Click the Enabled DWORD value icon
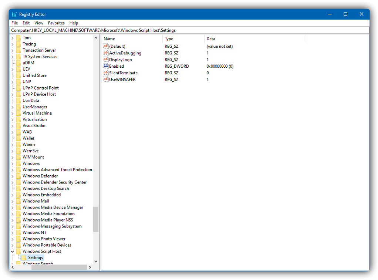The height and width of the screenshot is (280, 378). pyautogui.click(x=106, y=66)
